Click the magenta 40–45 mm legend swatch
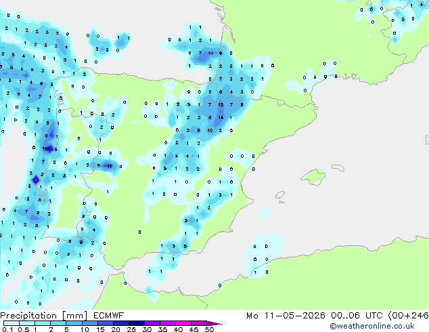Image resolution: width=429 pixels, height=332 pixels. point(183,323)
